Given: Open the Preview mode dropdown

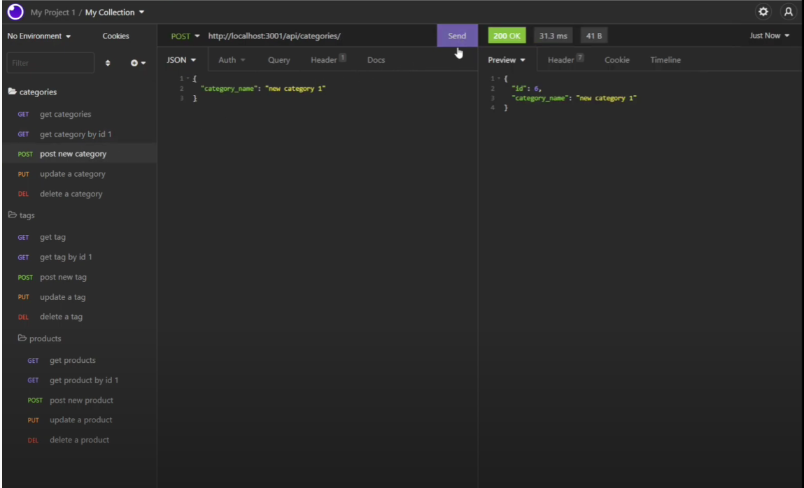Looking at the screenshot, I should 507,60.
